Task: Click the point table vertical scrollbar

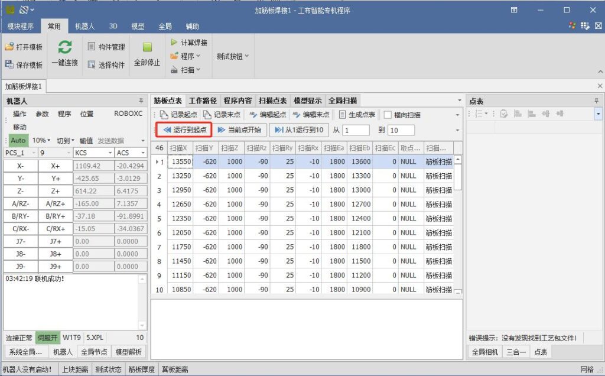Action: 457,225
